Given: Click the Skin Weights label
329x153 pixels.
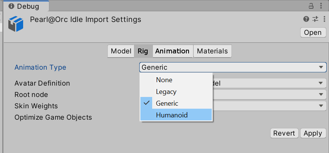Looking at the screenshot, I should pos(36,106).
